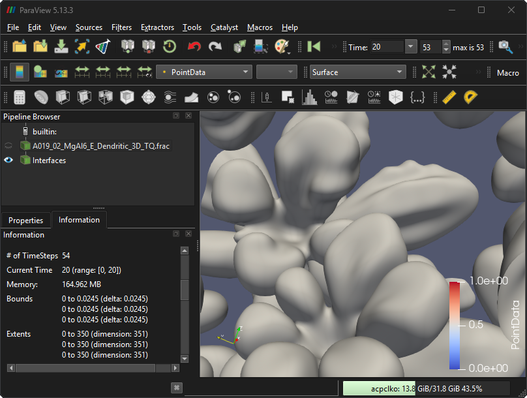Click the Reset Session circular arrow icon
Image resolution: width=527 pixels, height=398 pixels.
pyautogui.click(x=169, y=46)
